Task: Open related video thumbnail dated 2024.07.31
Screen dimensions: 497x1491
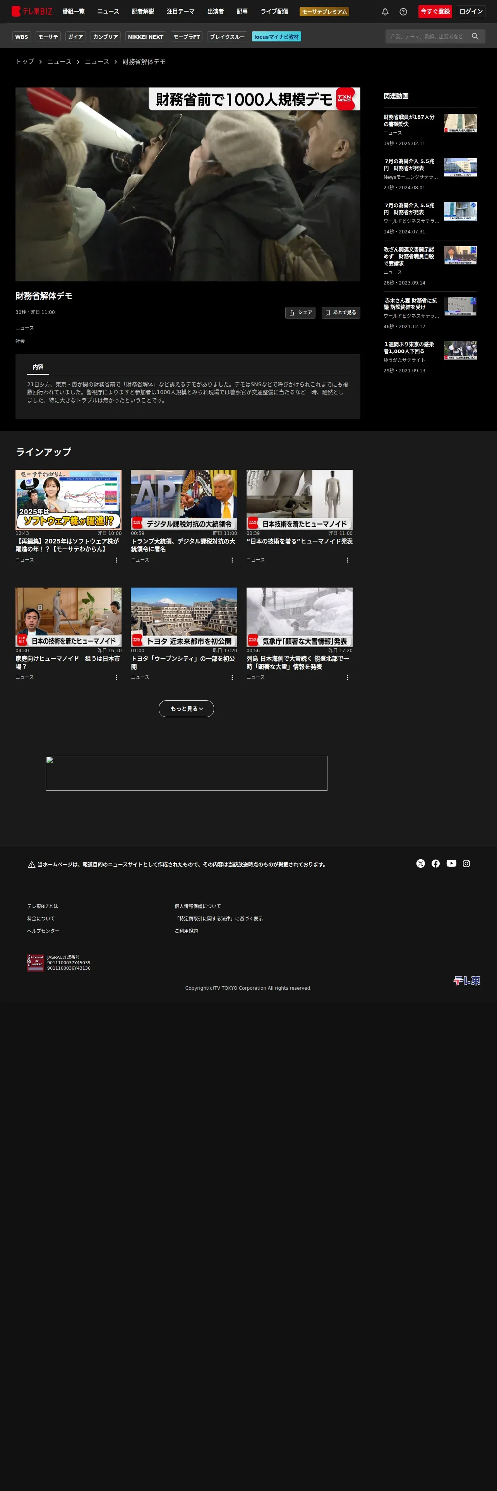Action: pyautogui.click(x=461, y=211)
